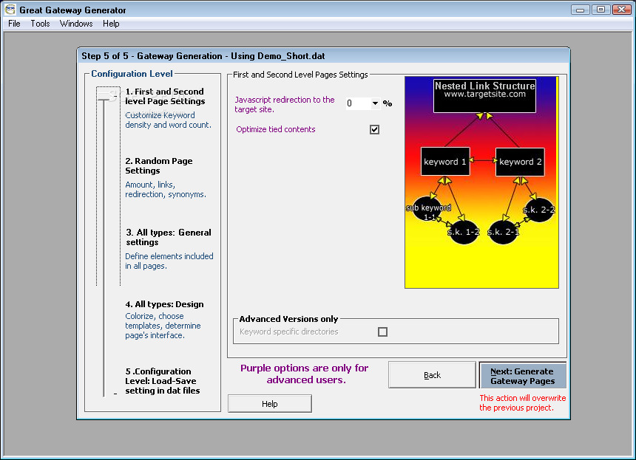Image resolution: width=636 pixels, height=460 pixels.
Task: Click the keyword 1 box in diagram
Action: [445, 162]
